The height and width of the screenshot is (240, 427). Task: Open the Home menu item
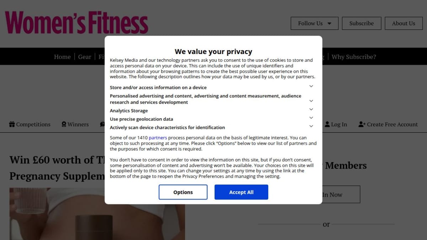(x=62, y=57)
